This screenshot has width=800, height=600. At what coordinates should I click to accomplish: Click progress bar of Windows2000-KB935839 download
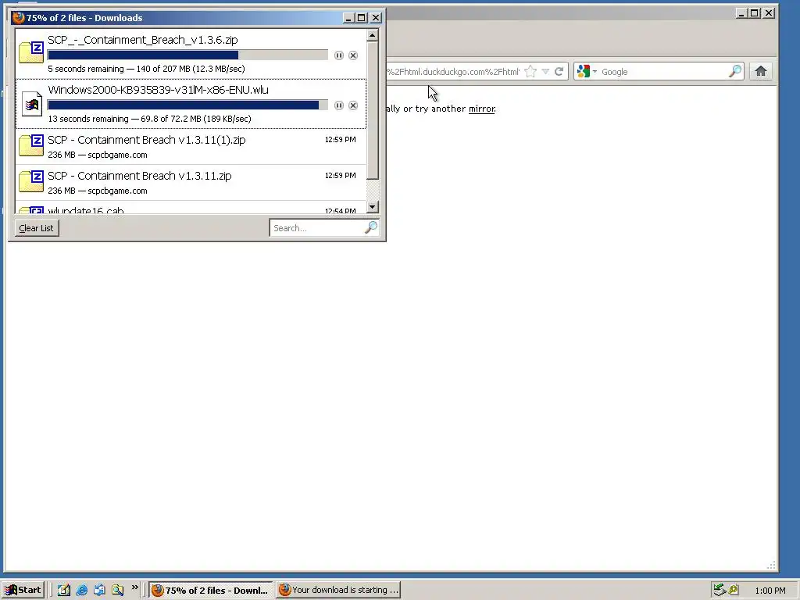click(x=187, y=105)
